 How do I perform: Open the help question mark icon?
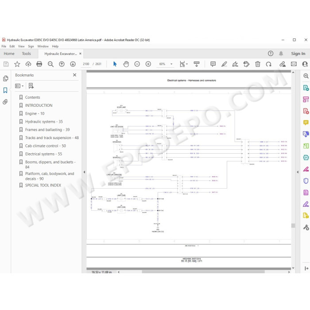(x=271, y=54)
